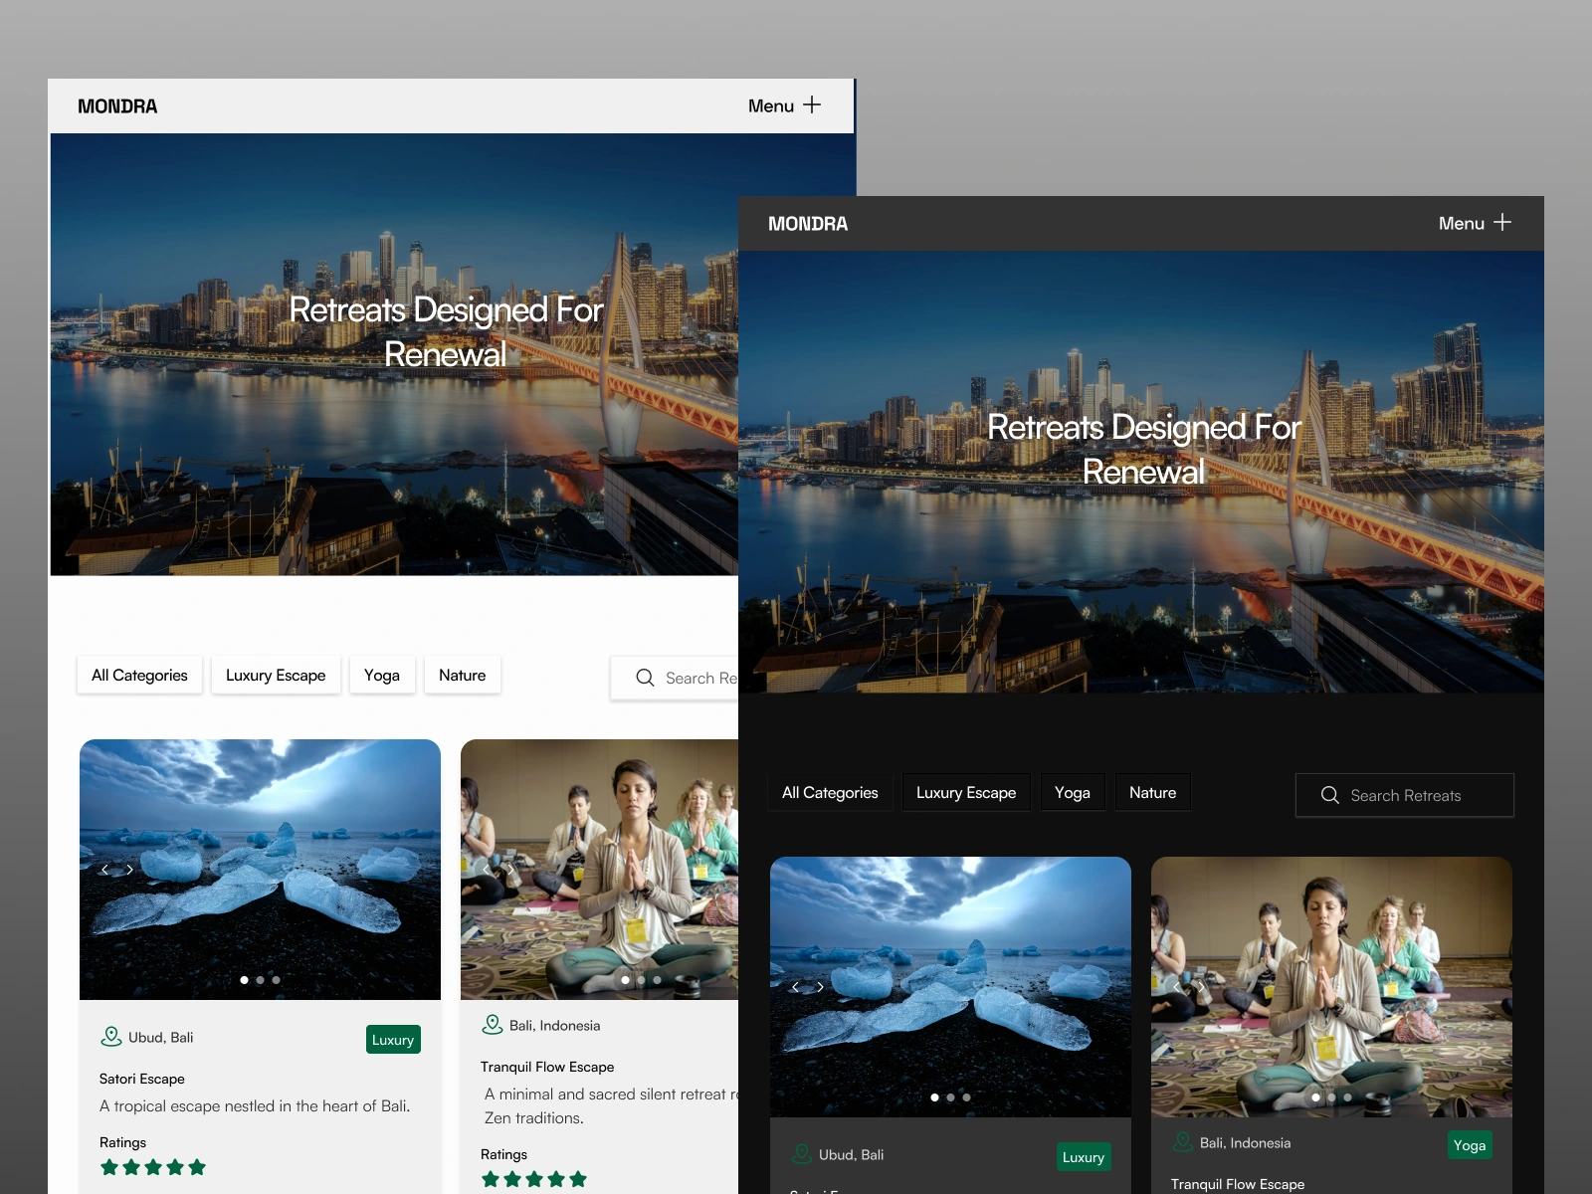Show previous yoga image in dark window
Image resolution: width=1592 pixels, height=1194 pixels.
tap(1176, 987)
